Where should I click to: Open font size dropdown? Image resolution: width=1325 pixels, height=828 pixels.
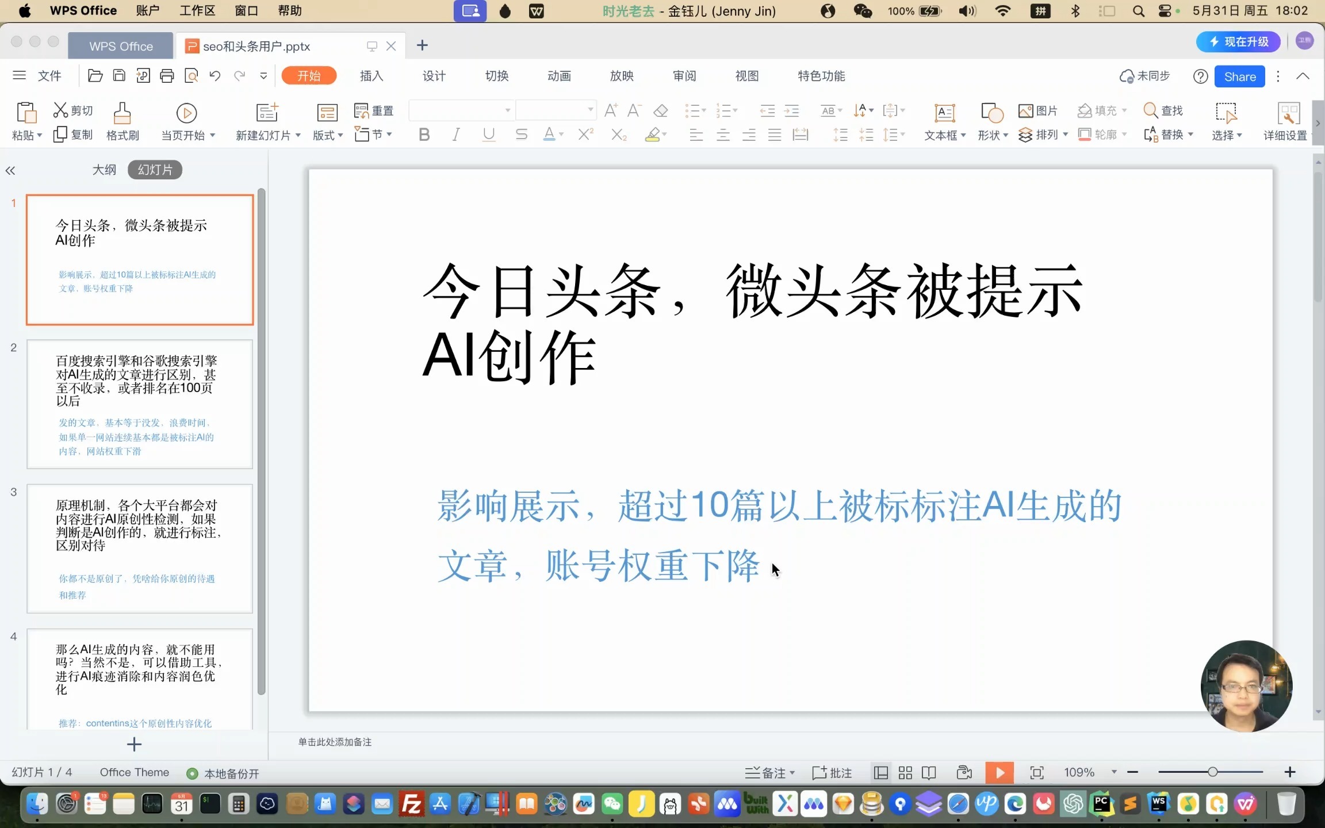pyautogui.click(x=591, y=110)
